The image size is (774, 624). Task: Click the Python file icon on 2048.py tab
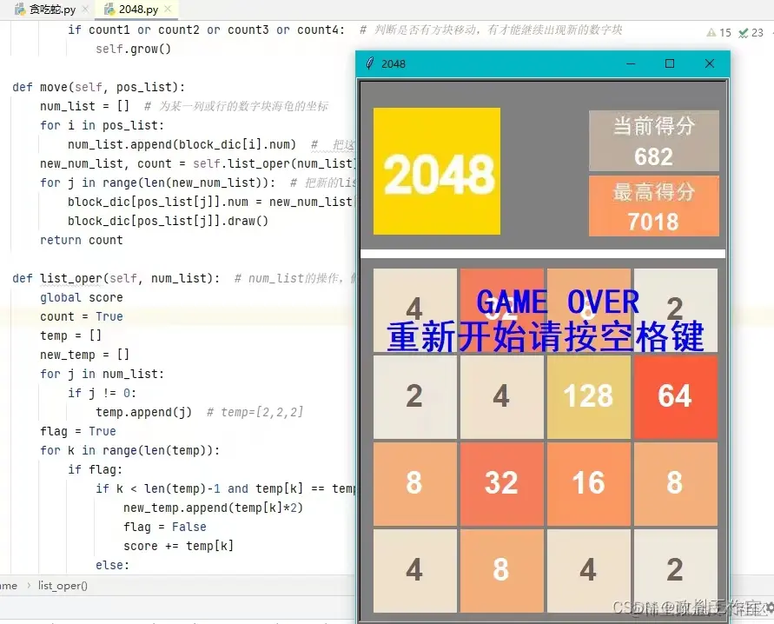(x=109, y=10)
